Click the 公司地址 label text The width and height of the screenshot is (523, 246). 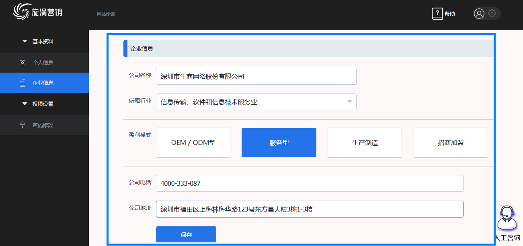click(140, 208)
